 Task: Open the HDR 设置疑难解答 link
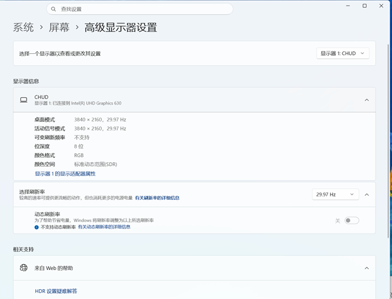tap(56, 291)
